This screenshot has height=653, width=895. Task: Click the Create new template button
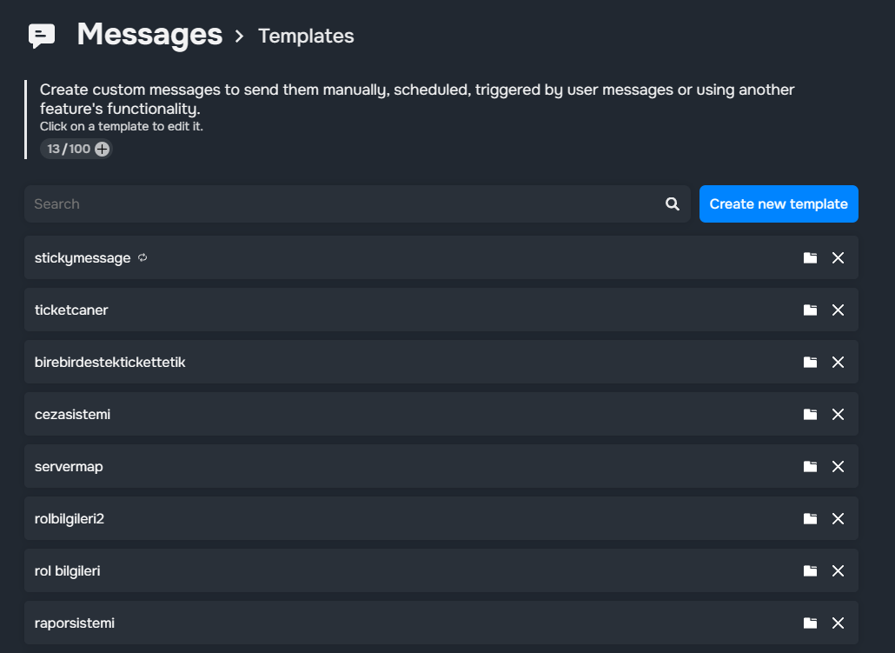click(779, 203)
